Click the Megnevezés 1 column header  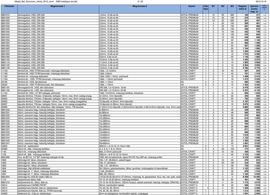[58, 9]
